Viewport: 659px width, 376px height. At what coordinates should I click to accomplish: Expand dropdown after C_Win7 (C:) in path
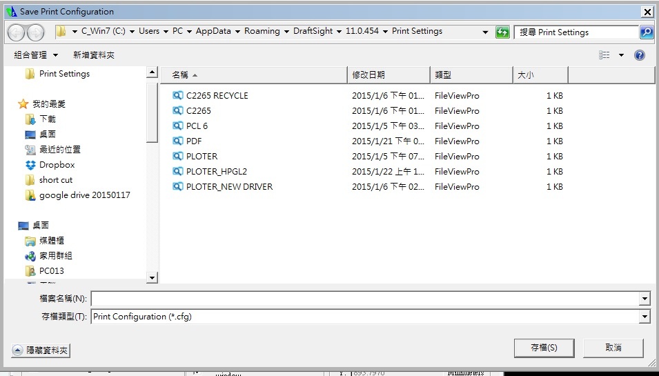132,32
